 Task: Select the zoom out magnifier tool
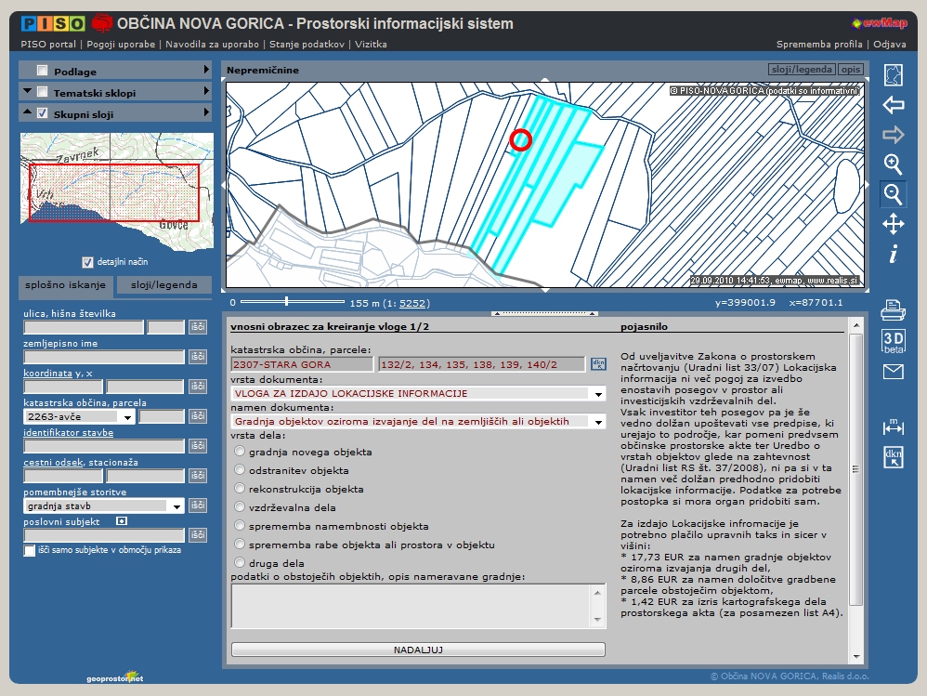[893, 194]
